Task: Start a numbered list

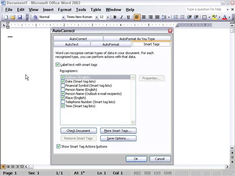Action: tap(175, 17)
